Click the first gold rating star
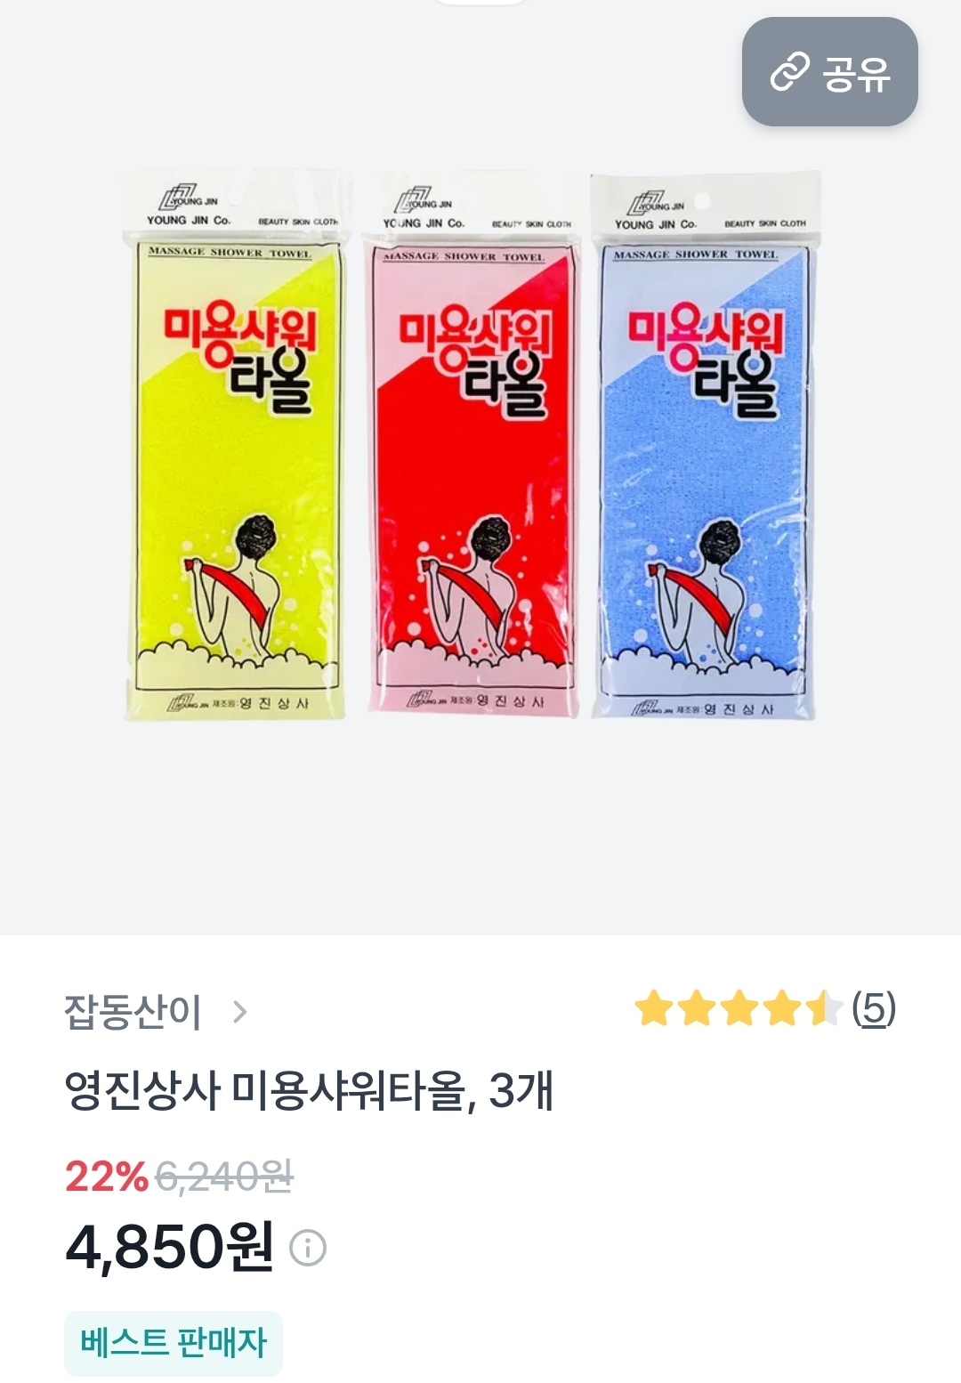Viewport: 961px width, 1383px height. [653, 1008]
